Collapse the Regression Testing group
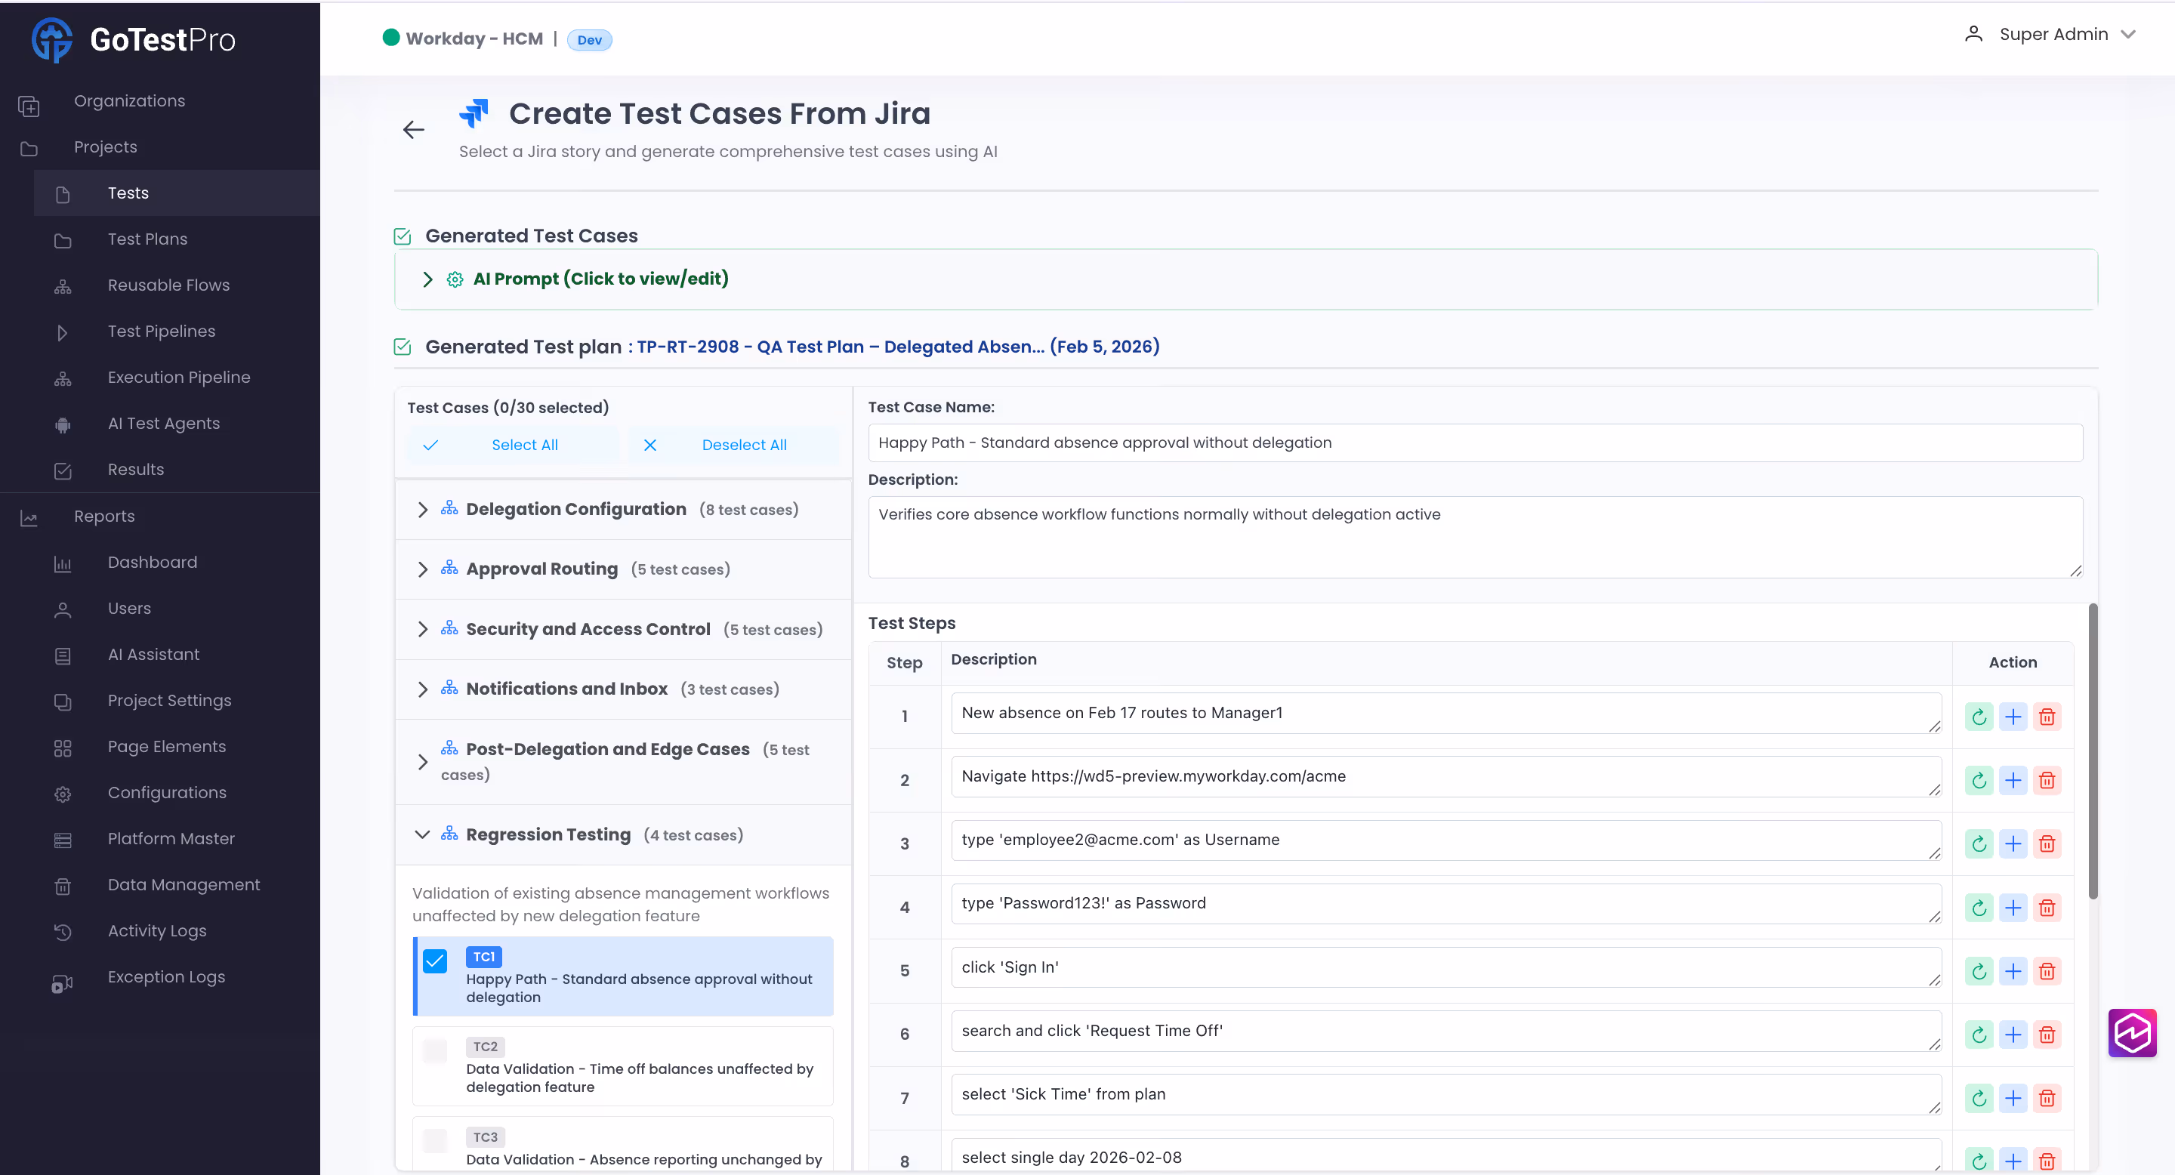 pos(423,834)
